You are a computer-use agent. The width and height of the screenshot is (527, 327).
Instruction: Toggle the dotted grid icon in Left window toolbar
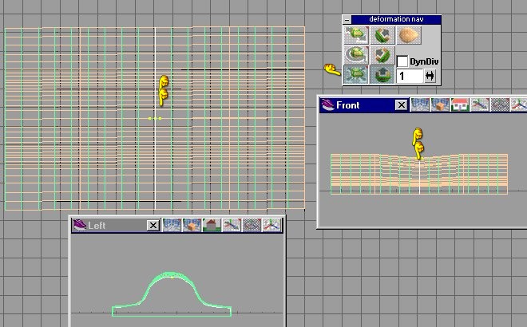coord(251,225)
